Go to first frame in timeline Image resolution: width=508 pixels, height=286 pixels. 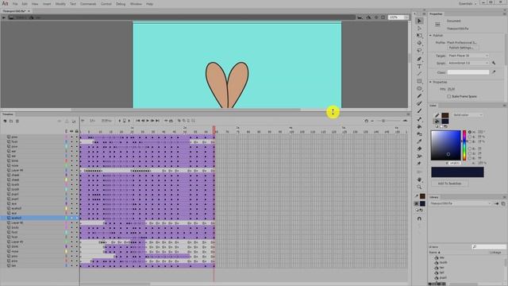point(137,121)
